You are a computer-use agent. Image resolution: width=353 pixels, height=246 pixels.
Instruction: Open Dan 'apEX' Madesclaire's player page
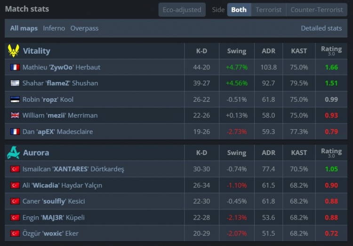point(57,131)
